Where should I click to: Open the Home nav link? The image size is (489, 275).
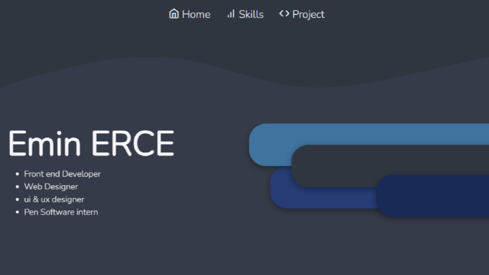pyautogui.click(x=189, y=14)
